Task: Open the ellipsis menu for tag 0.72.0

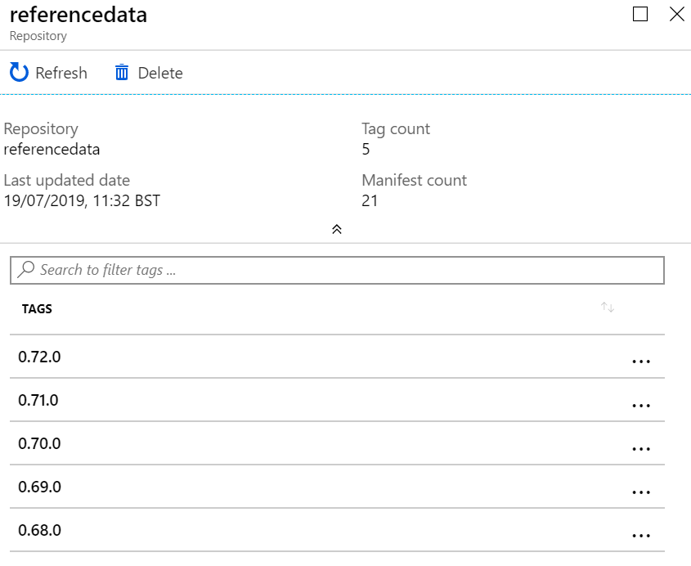Action: tap(643, 360)
